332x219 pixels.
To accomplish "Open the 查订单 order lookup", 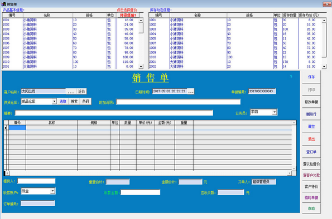I will tap(311, 152).
